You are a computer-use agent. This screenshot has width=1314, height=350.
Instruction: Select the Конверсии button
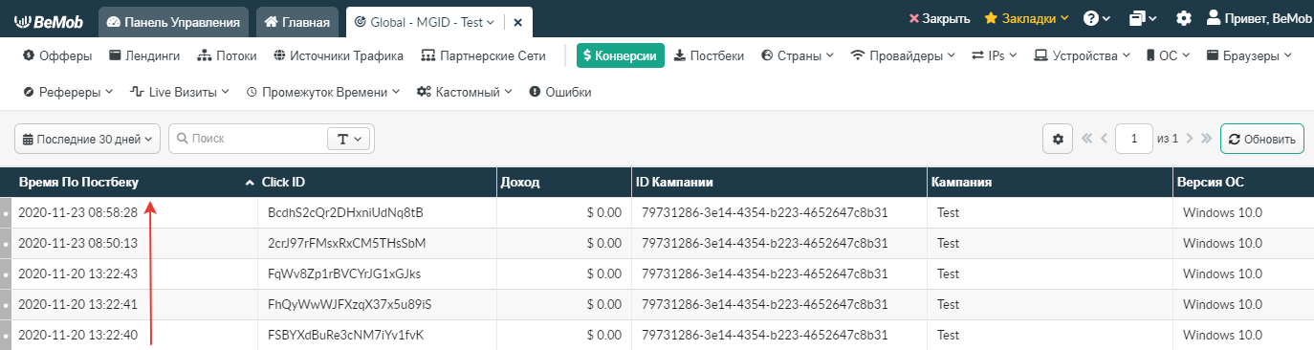click(621, 55)
